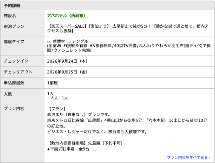Select the チェックイン label cell
The width and height of the screenshot is (215, 163).
pos(22,61)
